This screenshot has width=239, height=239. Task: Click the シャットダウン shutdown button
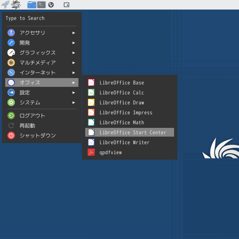coord(37,135)
